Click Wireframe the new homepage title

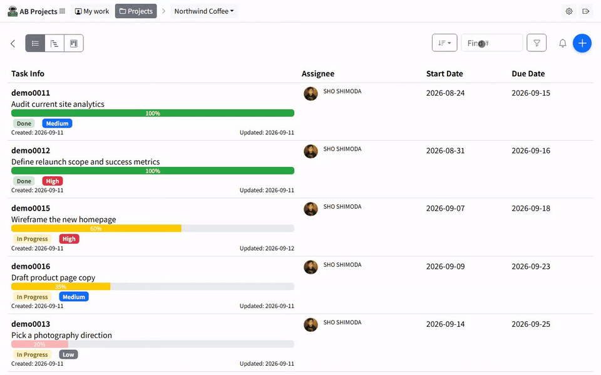64,219
